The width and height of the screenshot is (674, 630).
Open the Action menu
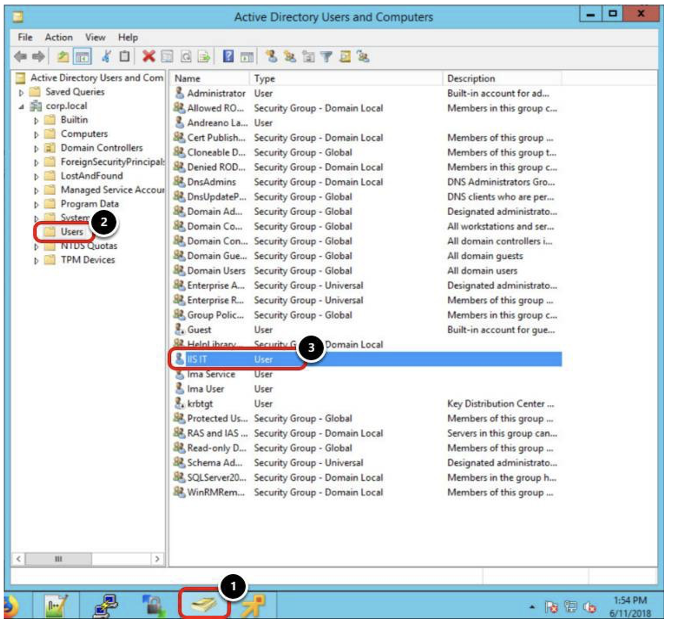coord(58,37)
